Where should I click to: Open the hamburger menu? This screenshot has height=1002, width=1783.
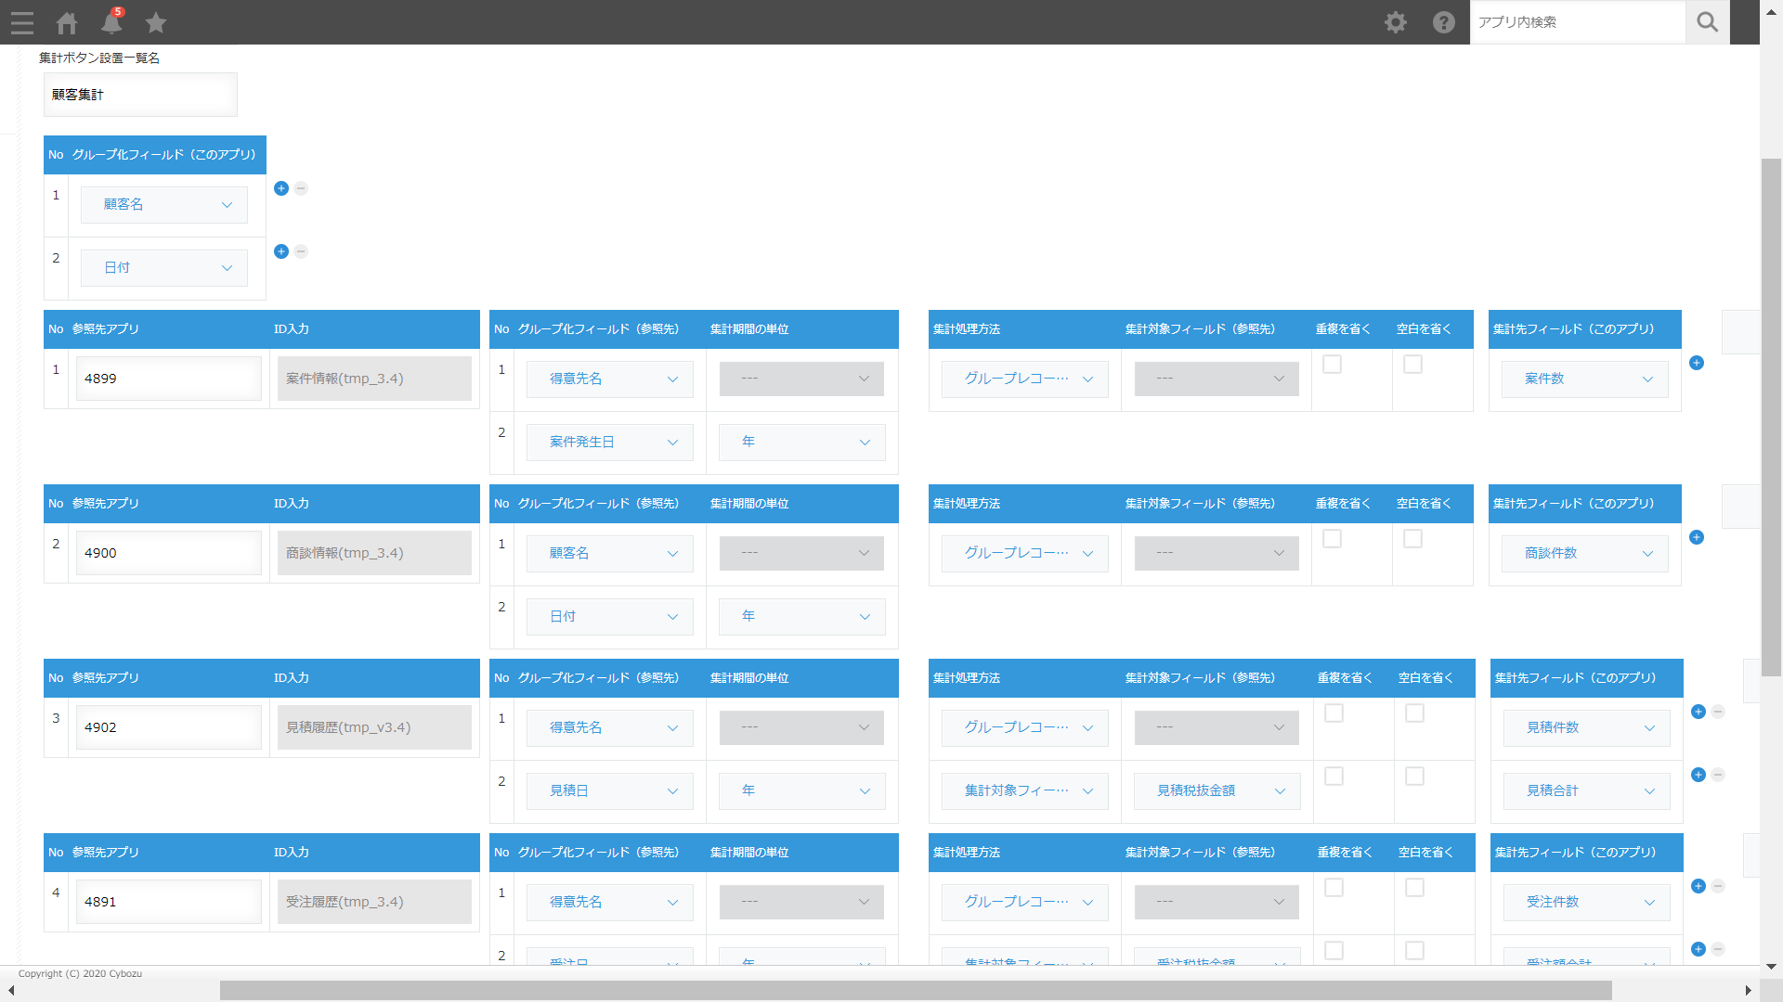click(x=22, y=22)
